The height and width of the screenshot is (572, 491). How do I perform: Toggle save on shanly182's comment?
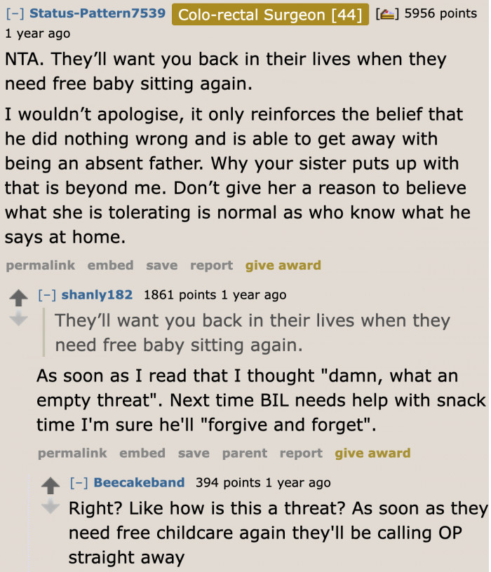(x=193, y=453)
